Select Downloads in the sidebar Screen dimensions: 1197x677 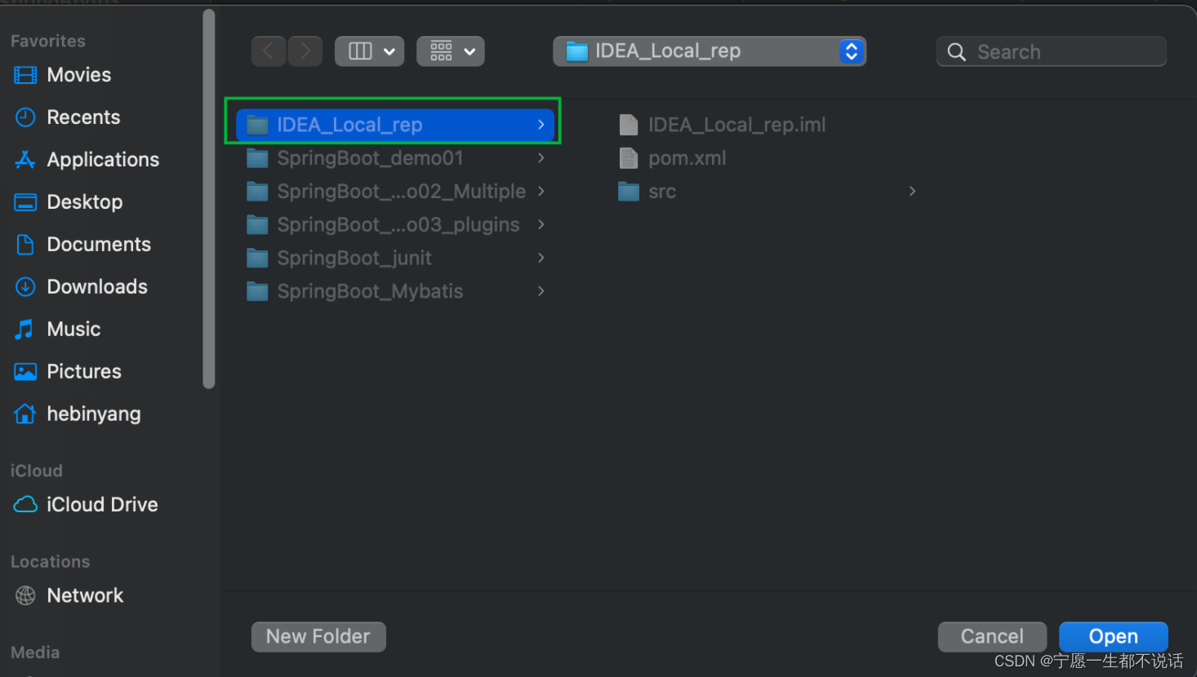[82, 287]
